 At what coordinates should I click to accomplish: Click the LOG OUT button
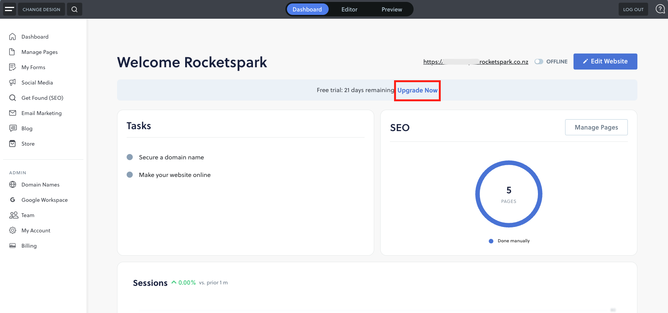tap(633, 9)
